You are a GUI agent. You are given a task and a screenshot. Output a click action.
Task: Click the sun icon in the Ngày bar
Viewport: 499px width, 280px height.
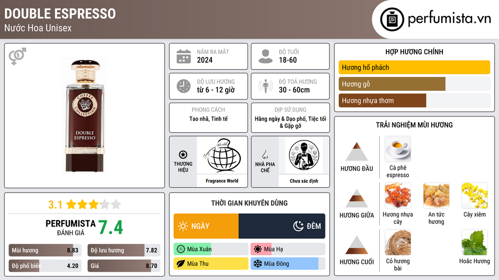coord(183,226)
